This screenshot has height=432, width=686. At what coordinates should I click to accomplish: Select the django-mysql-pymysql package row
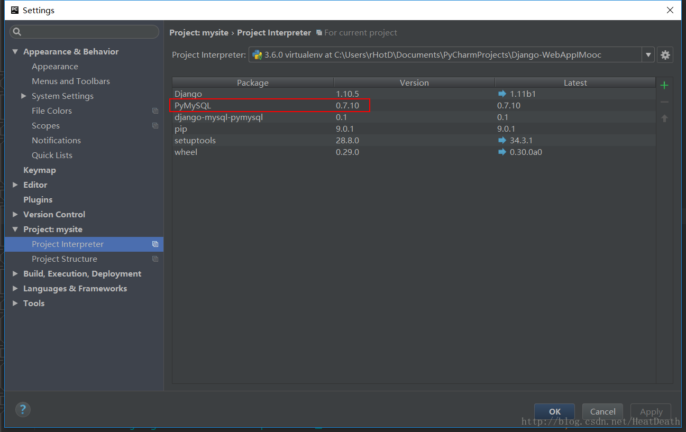point(414,117)
